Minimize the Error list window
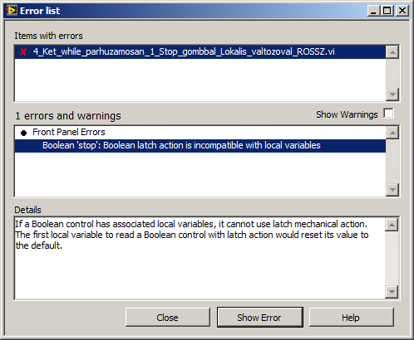This screenshot has width=414, height=340. pyautogui.click(x=373, y=11)
